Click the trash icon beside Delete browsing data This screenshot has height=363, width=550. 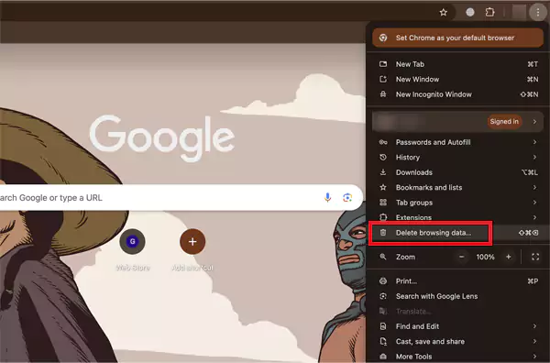pos(383,233)
